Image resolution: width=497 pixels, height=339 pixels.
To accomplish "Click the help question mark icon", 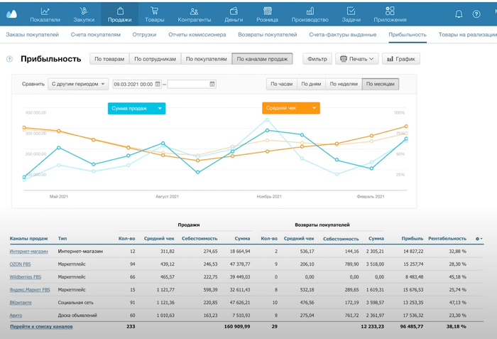I will point(9,60).
